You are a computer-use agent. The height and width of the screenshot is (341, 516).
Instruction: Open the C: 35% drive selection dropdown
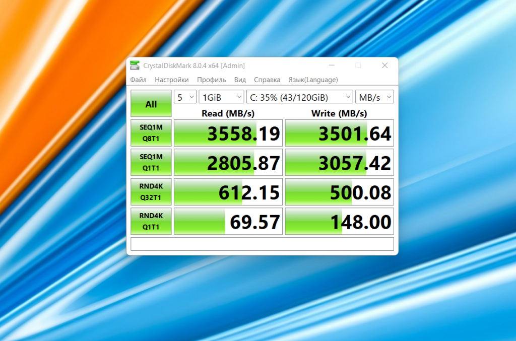point(299,97)
